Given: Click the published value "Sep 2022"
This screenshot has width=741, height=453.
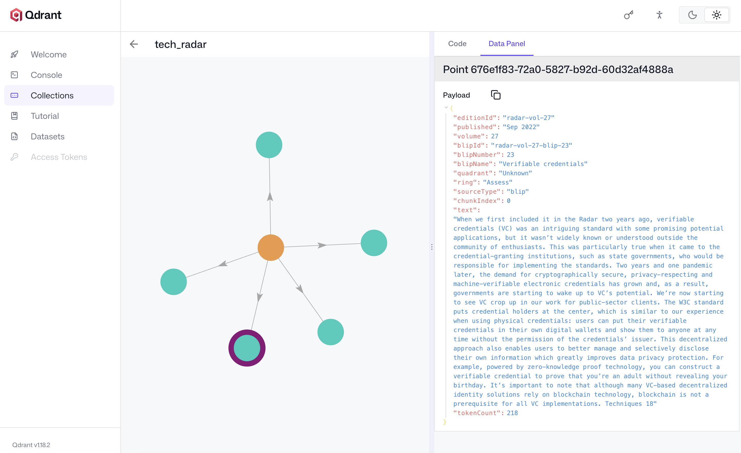Looking at the screenshot, I should (x=521, y=127).
